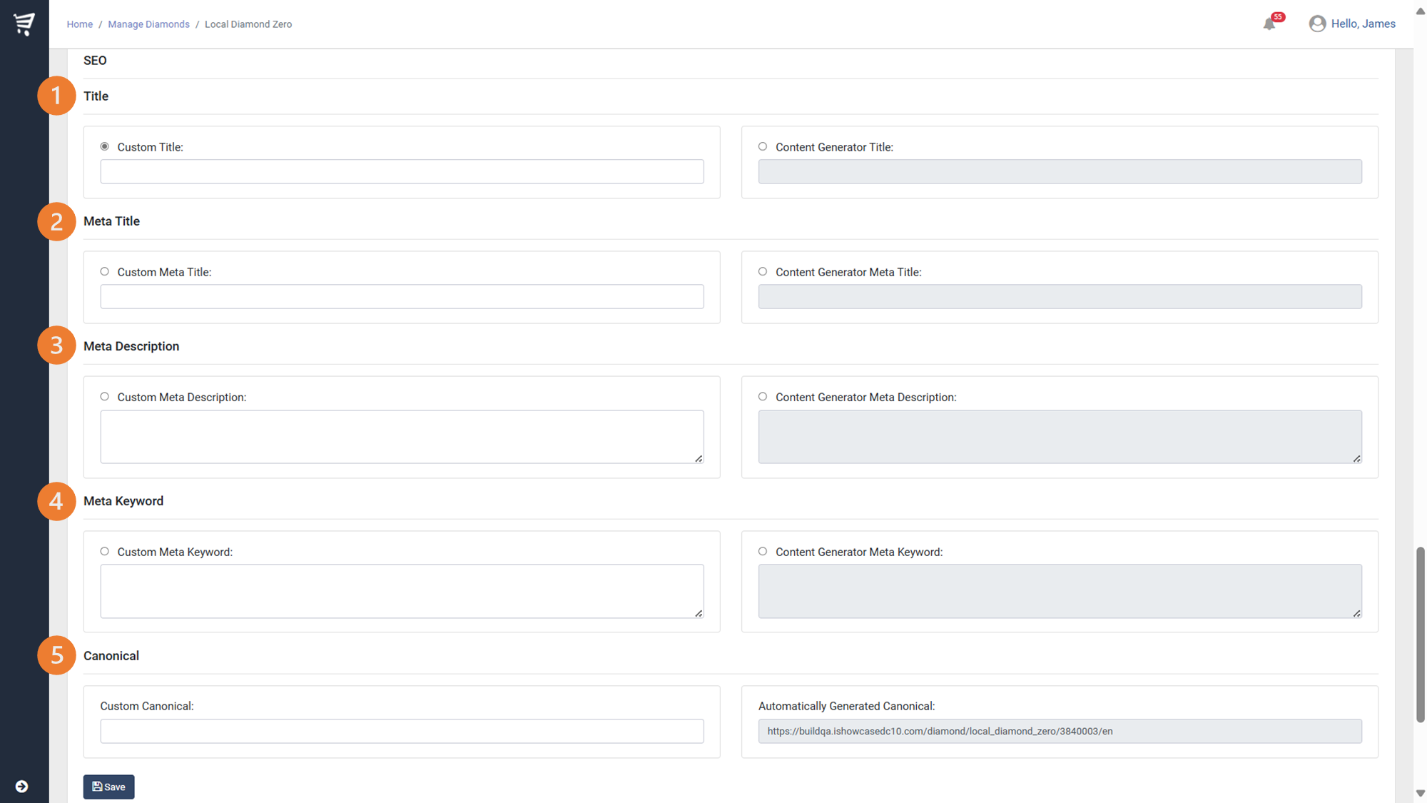Select the Custom Title radio button
The image size is (1427, 803).
click(x=105, y=146)
